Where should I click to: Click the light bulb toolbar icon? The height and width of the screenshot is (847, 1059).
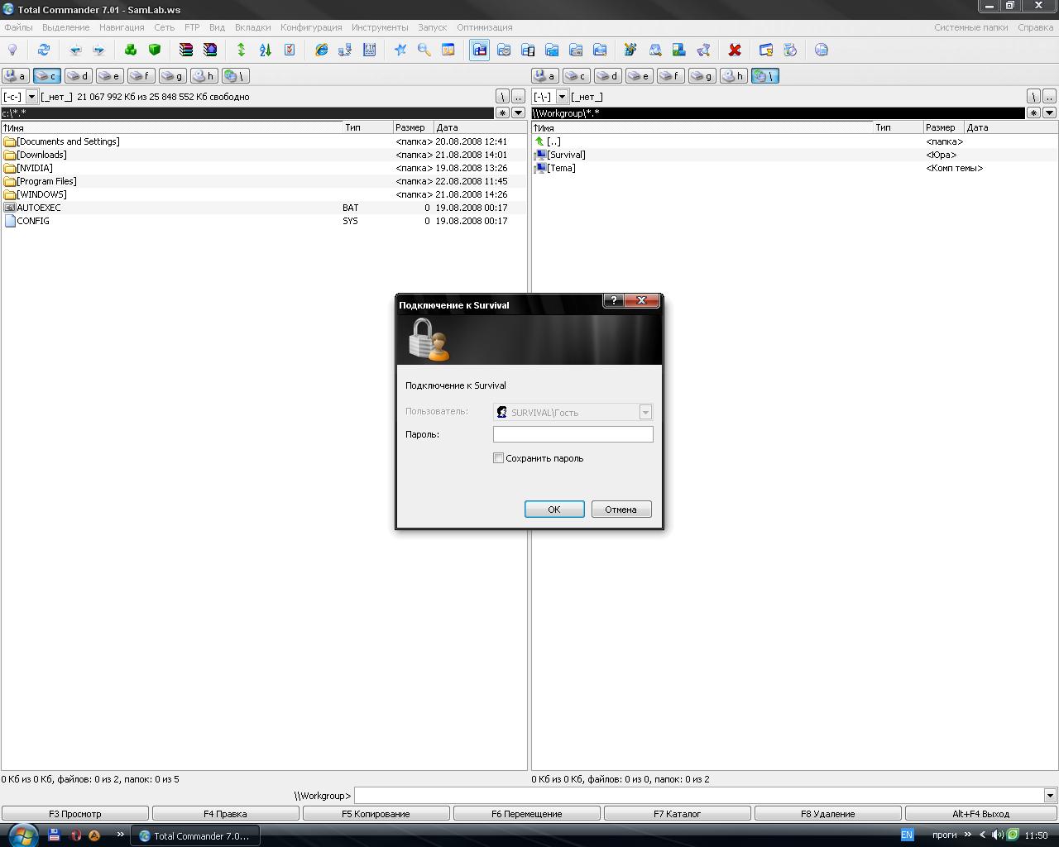12,50
